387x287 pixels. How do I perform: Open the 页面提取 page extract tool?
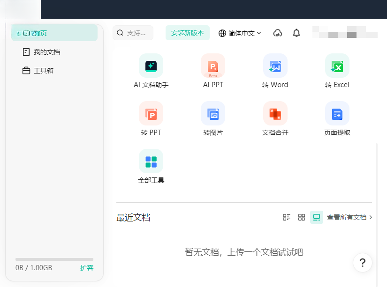tap(337, 119)
